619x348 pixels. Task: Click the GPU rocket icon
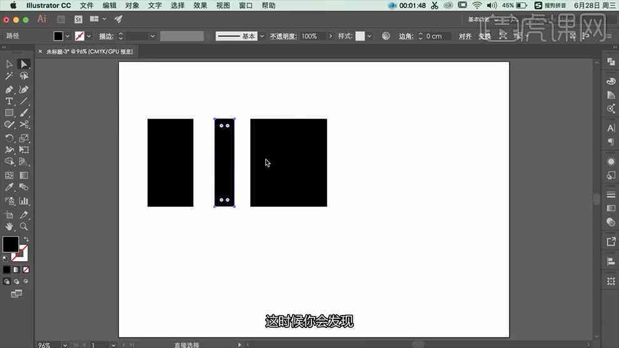pos(118,19)
